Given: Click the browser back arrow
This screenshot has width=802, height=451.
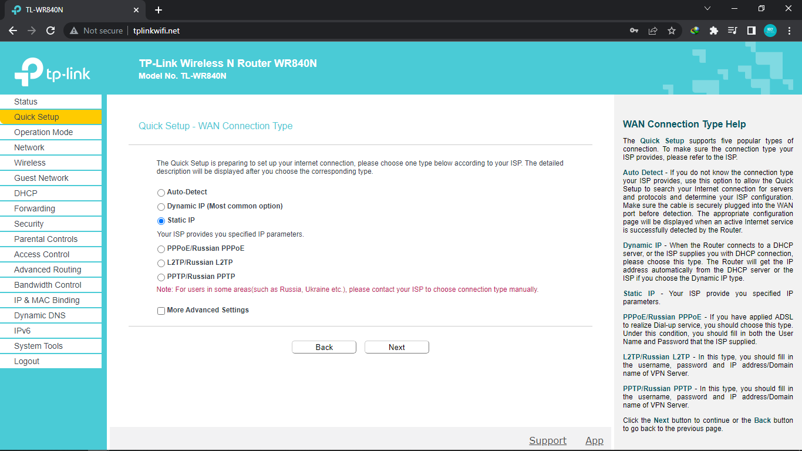Looking at the screenshot, I should coord(13,31).
